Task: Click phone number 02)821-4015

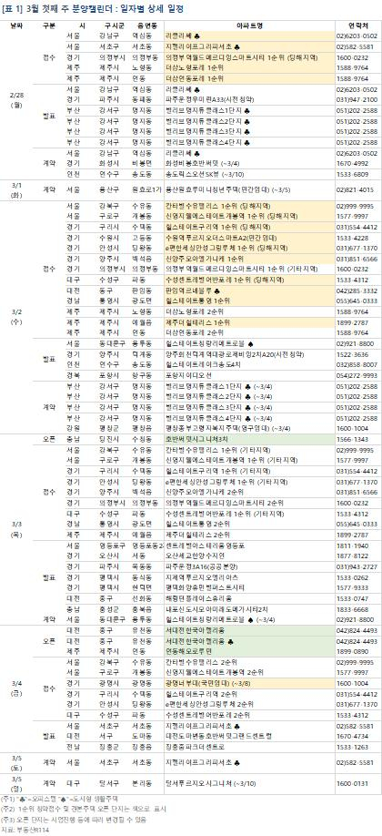Action: point(357,189)
